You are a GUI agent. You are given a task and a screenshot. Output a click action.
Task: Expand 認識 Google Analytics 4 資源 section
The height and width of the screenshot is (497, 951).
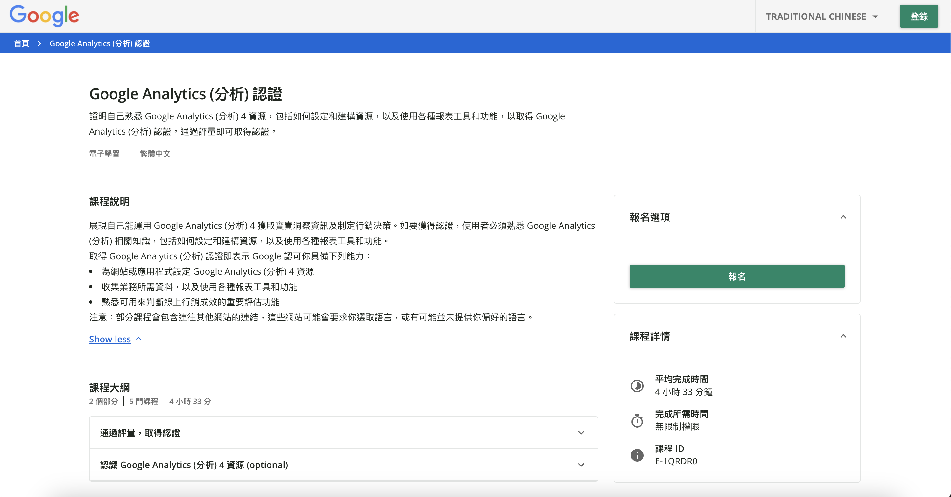(581, 465)
